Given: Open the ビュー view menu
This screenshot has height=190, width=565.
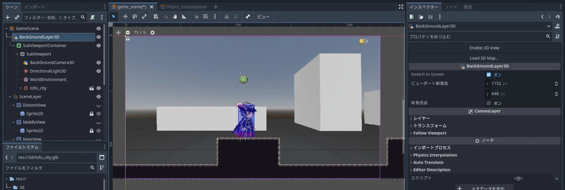Looking at the screenshot, I should 264,16.
